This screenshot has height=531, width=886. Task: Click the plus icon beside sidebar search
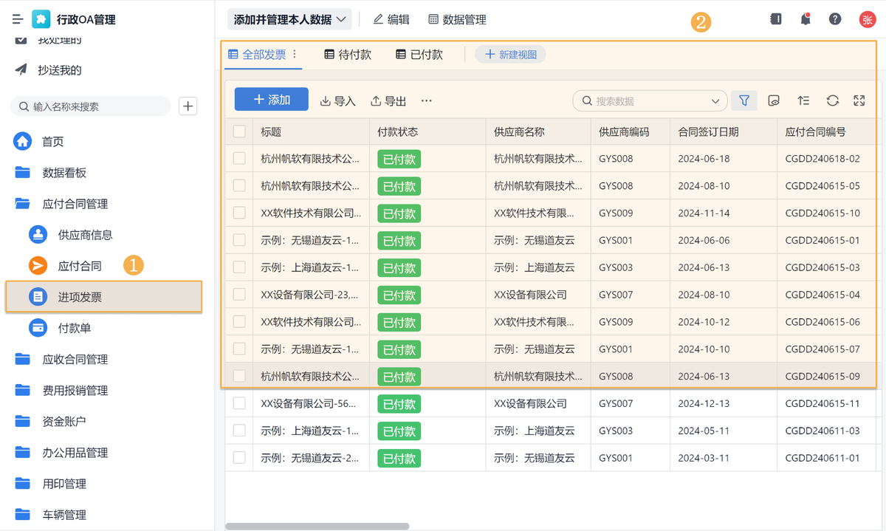point(188,106)
